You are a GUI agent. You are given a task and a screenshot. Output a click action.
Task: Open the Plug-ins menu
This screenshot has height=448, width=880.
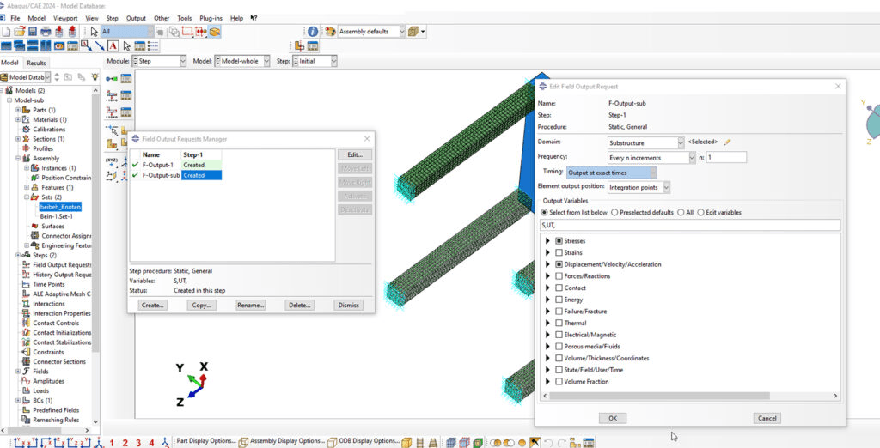point(211,17)
